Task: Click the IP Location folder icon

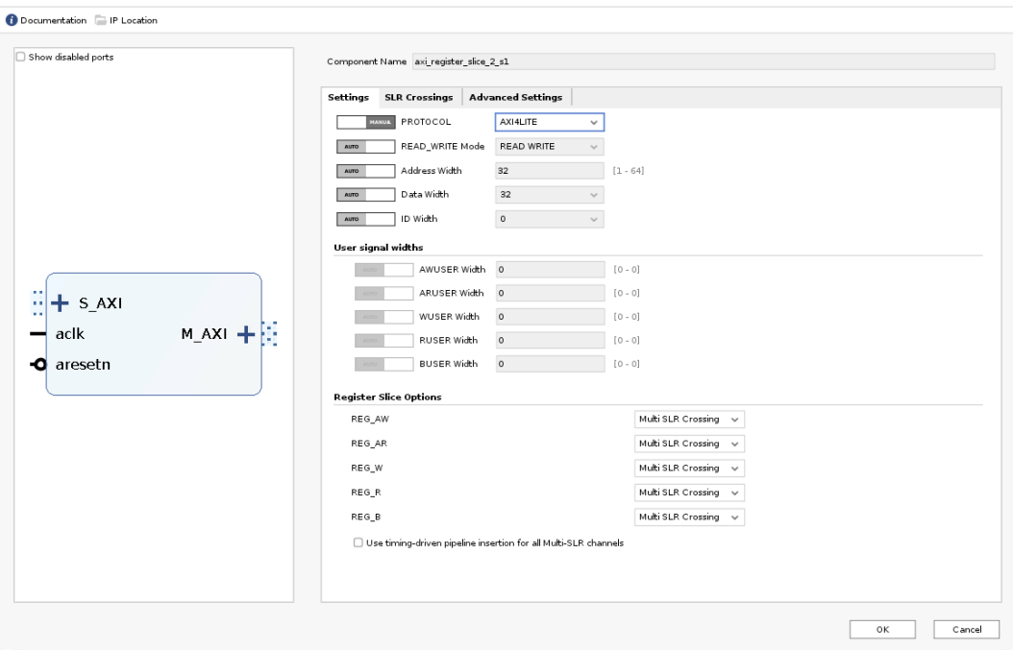Action: 99,20
